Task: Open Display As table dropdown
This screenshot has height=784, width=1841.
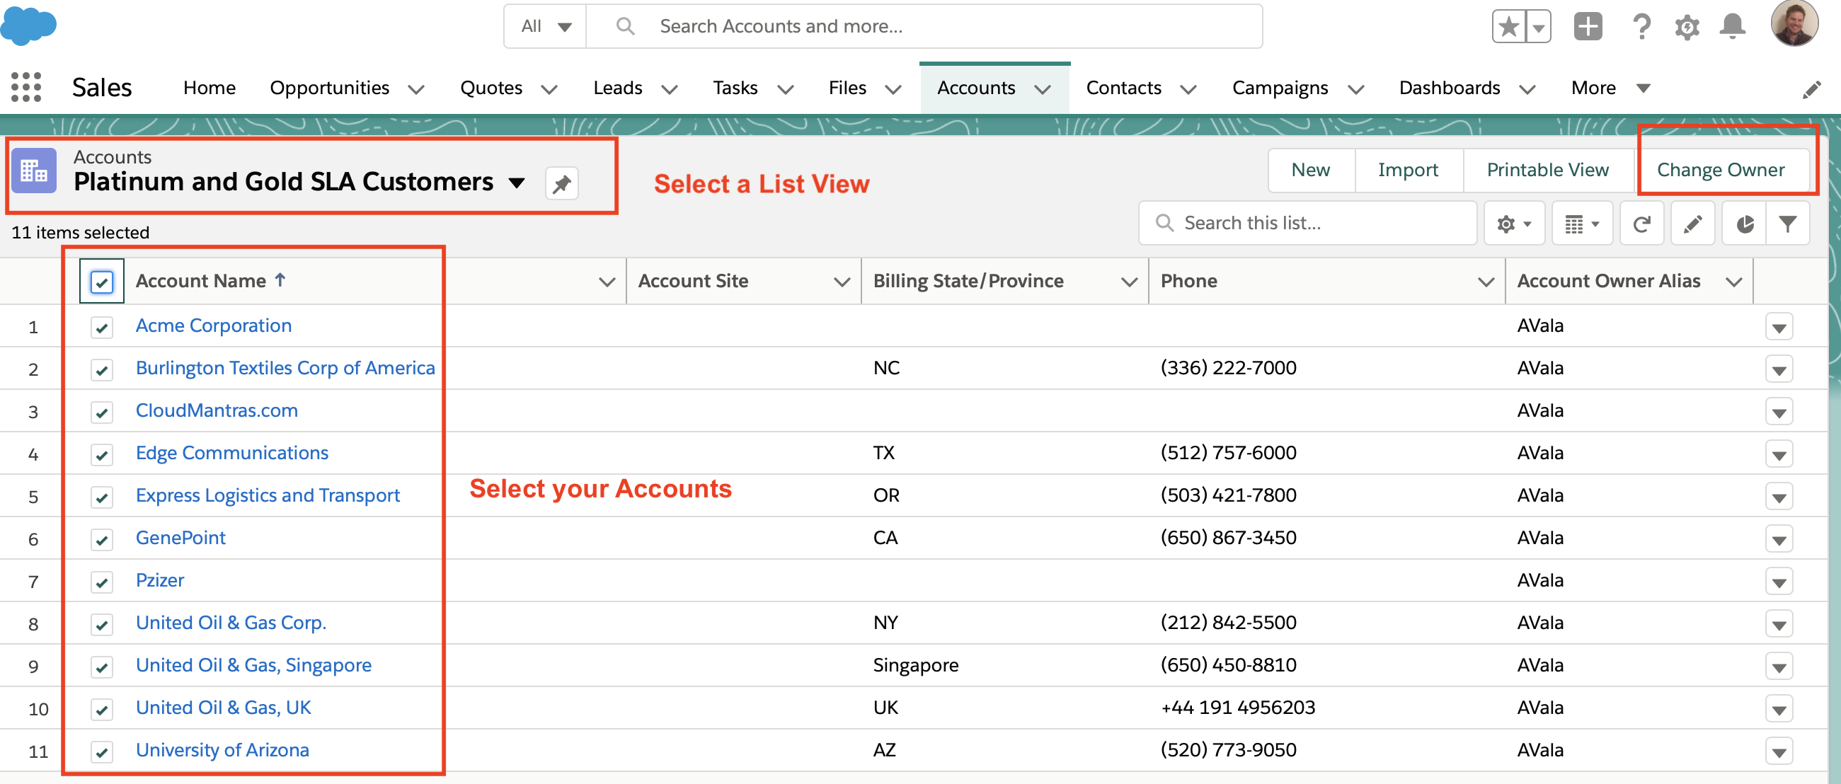Action: [1582, 224]
